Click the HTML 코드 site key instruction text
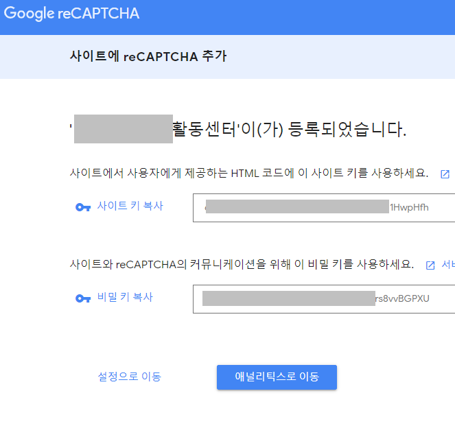Screen dimensions: 455x426 pyautogui.click(x=249, y=173)
